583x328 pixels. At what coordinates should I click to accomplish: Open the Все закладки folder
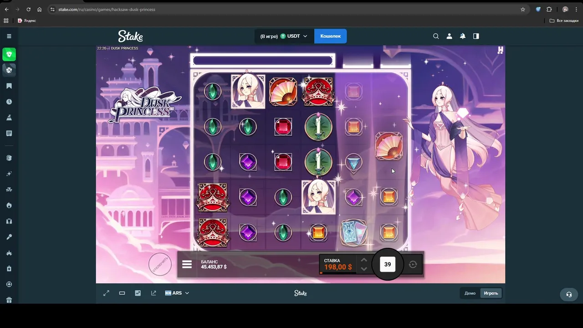pos(564,20)
